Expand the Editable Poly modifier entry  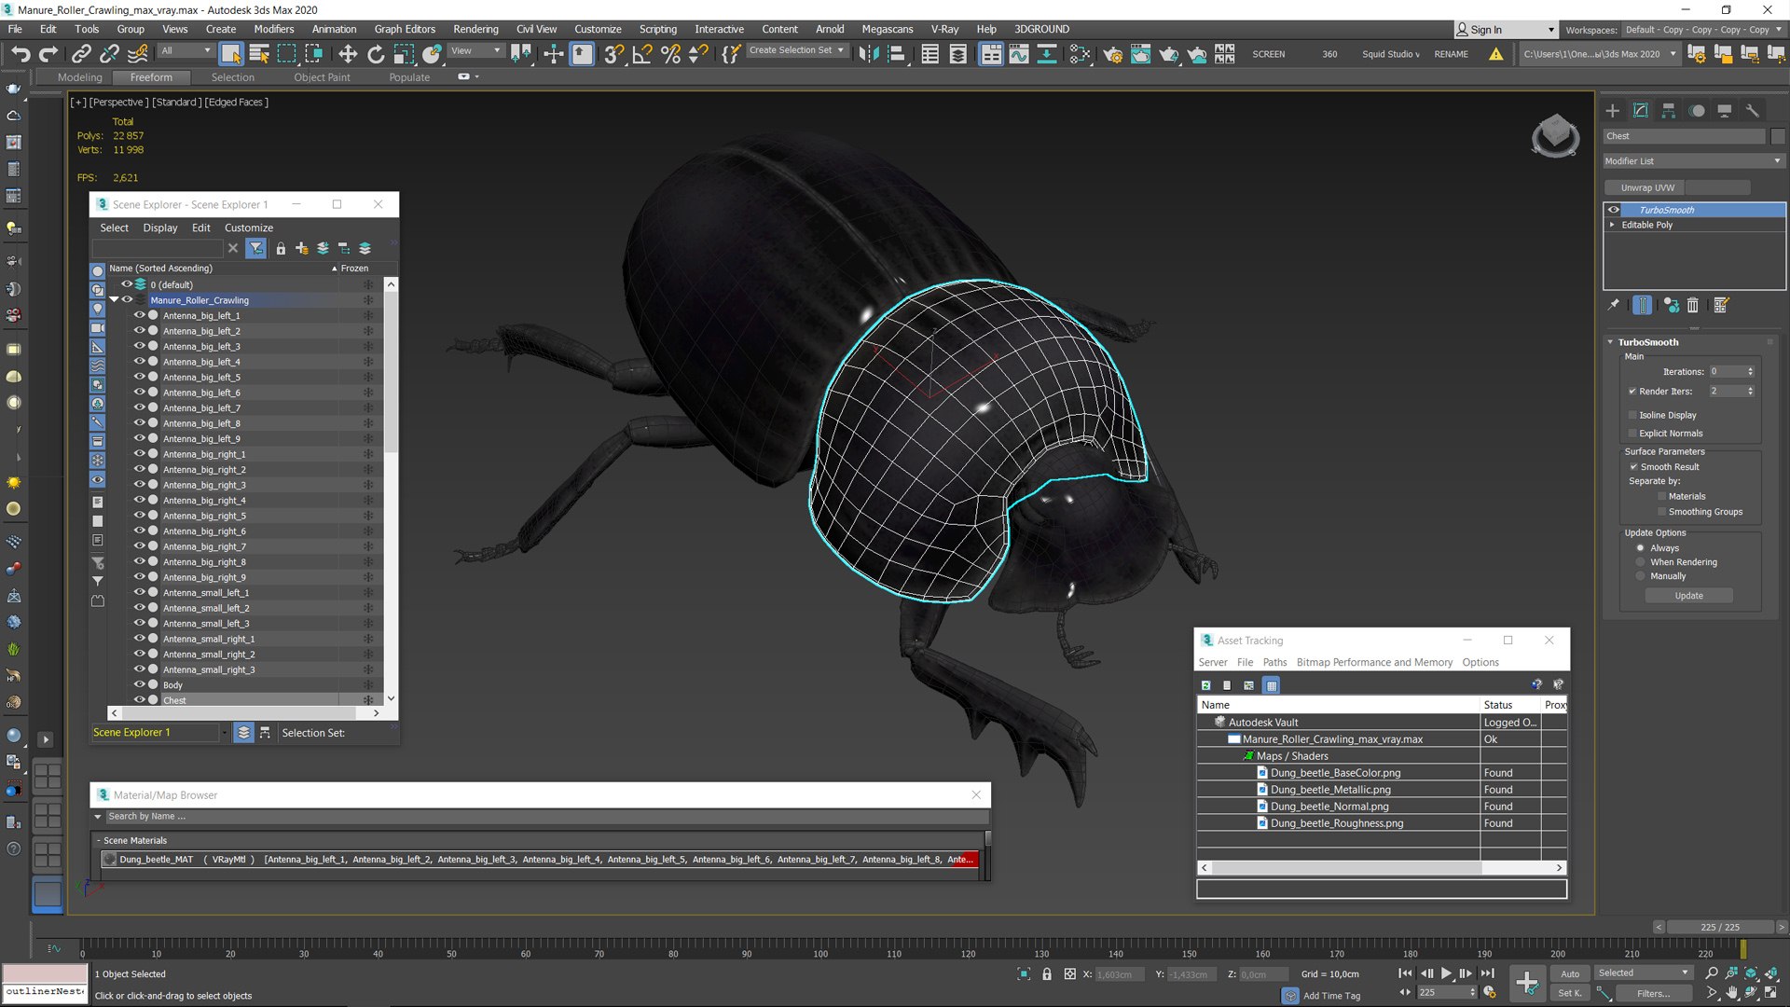click(1612, 225)
